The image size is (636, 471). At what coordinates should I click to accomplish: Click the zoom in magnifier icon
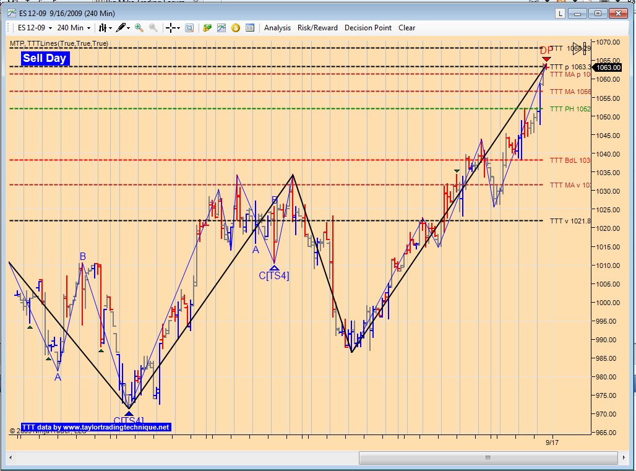coord(139,28)
